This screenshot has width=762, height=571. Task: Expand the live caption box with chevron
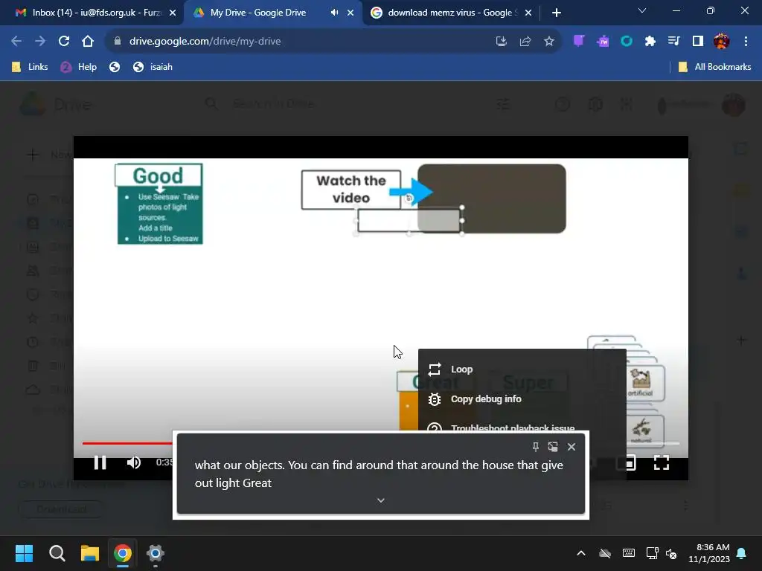(x=381, y=500)
